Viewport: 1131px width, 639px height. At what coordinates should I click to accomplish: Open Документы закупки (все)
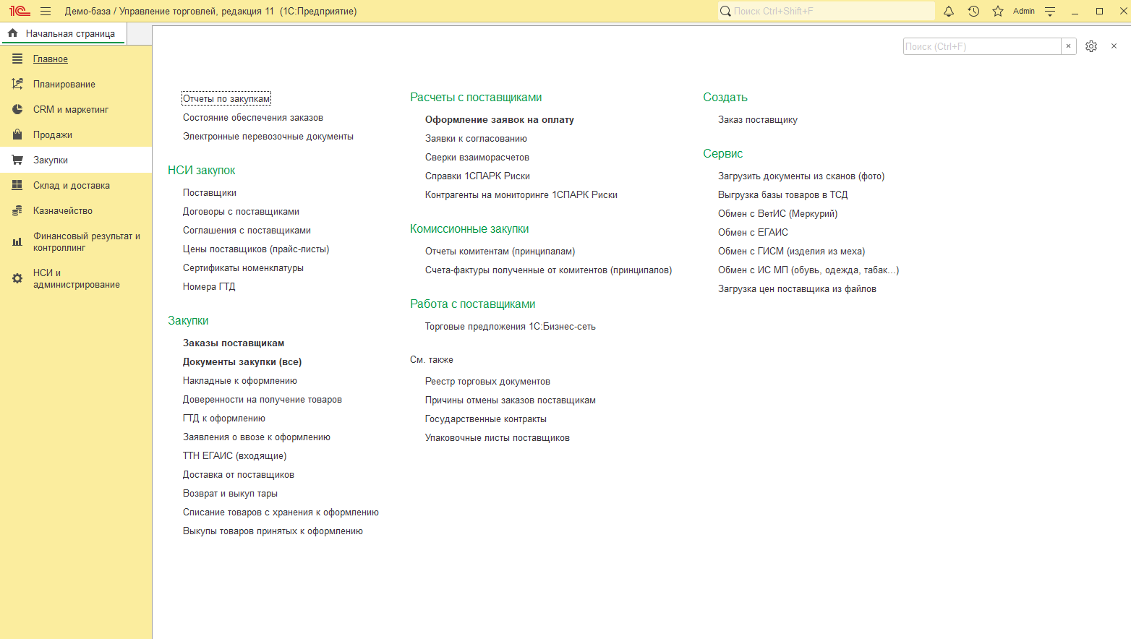(242, 361)
